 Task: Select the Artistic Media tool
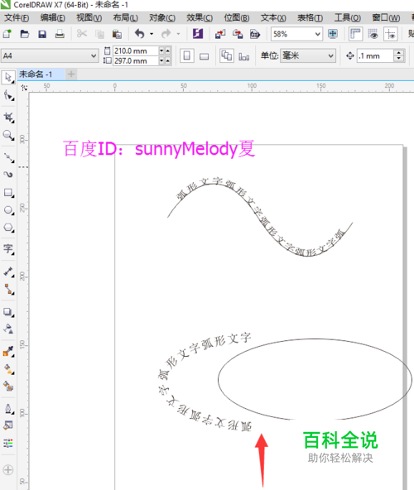(x=8, y=175)
